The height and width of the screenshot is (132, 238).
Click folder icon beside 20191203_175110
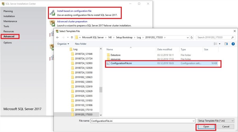72,110
